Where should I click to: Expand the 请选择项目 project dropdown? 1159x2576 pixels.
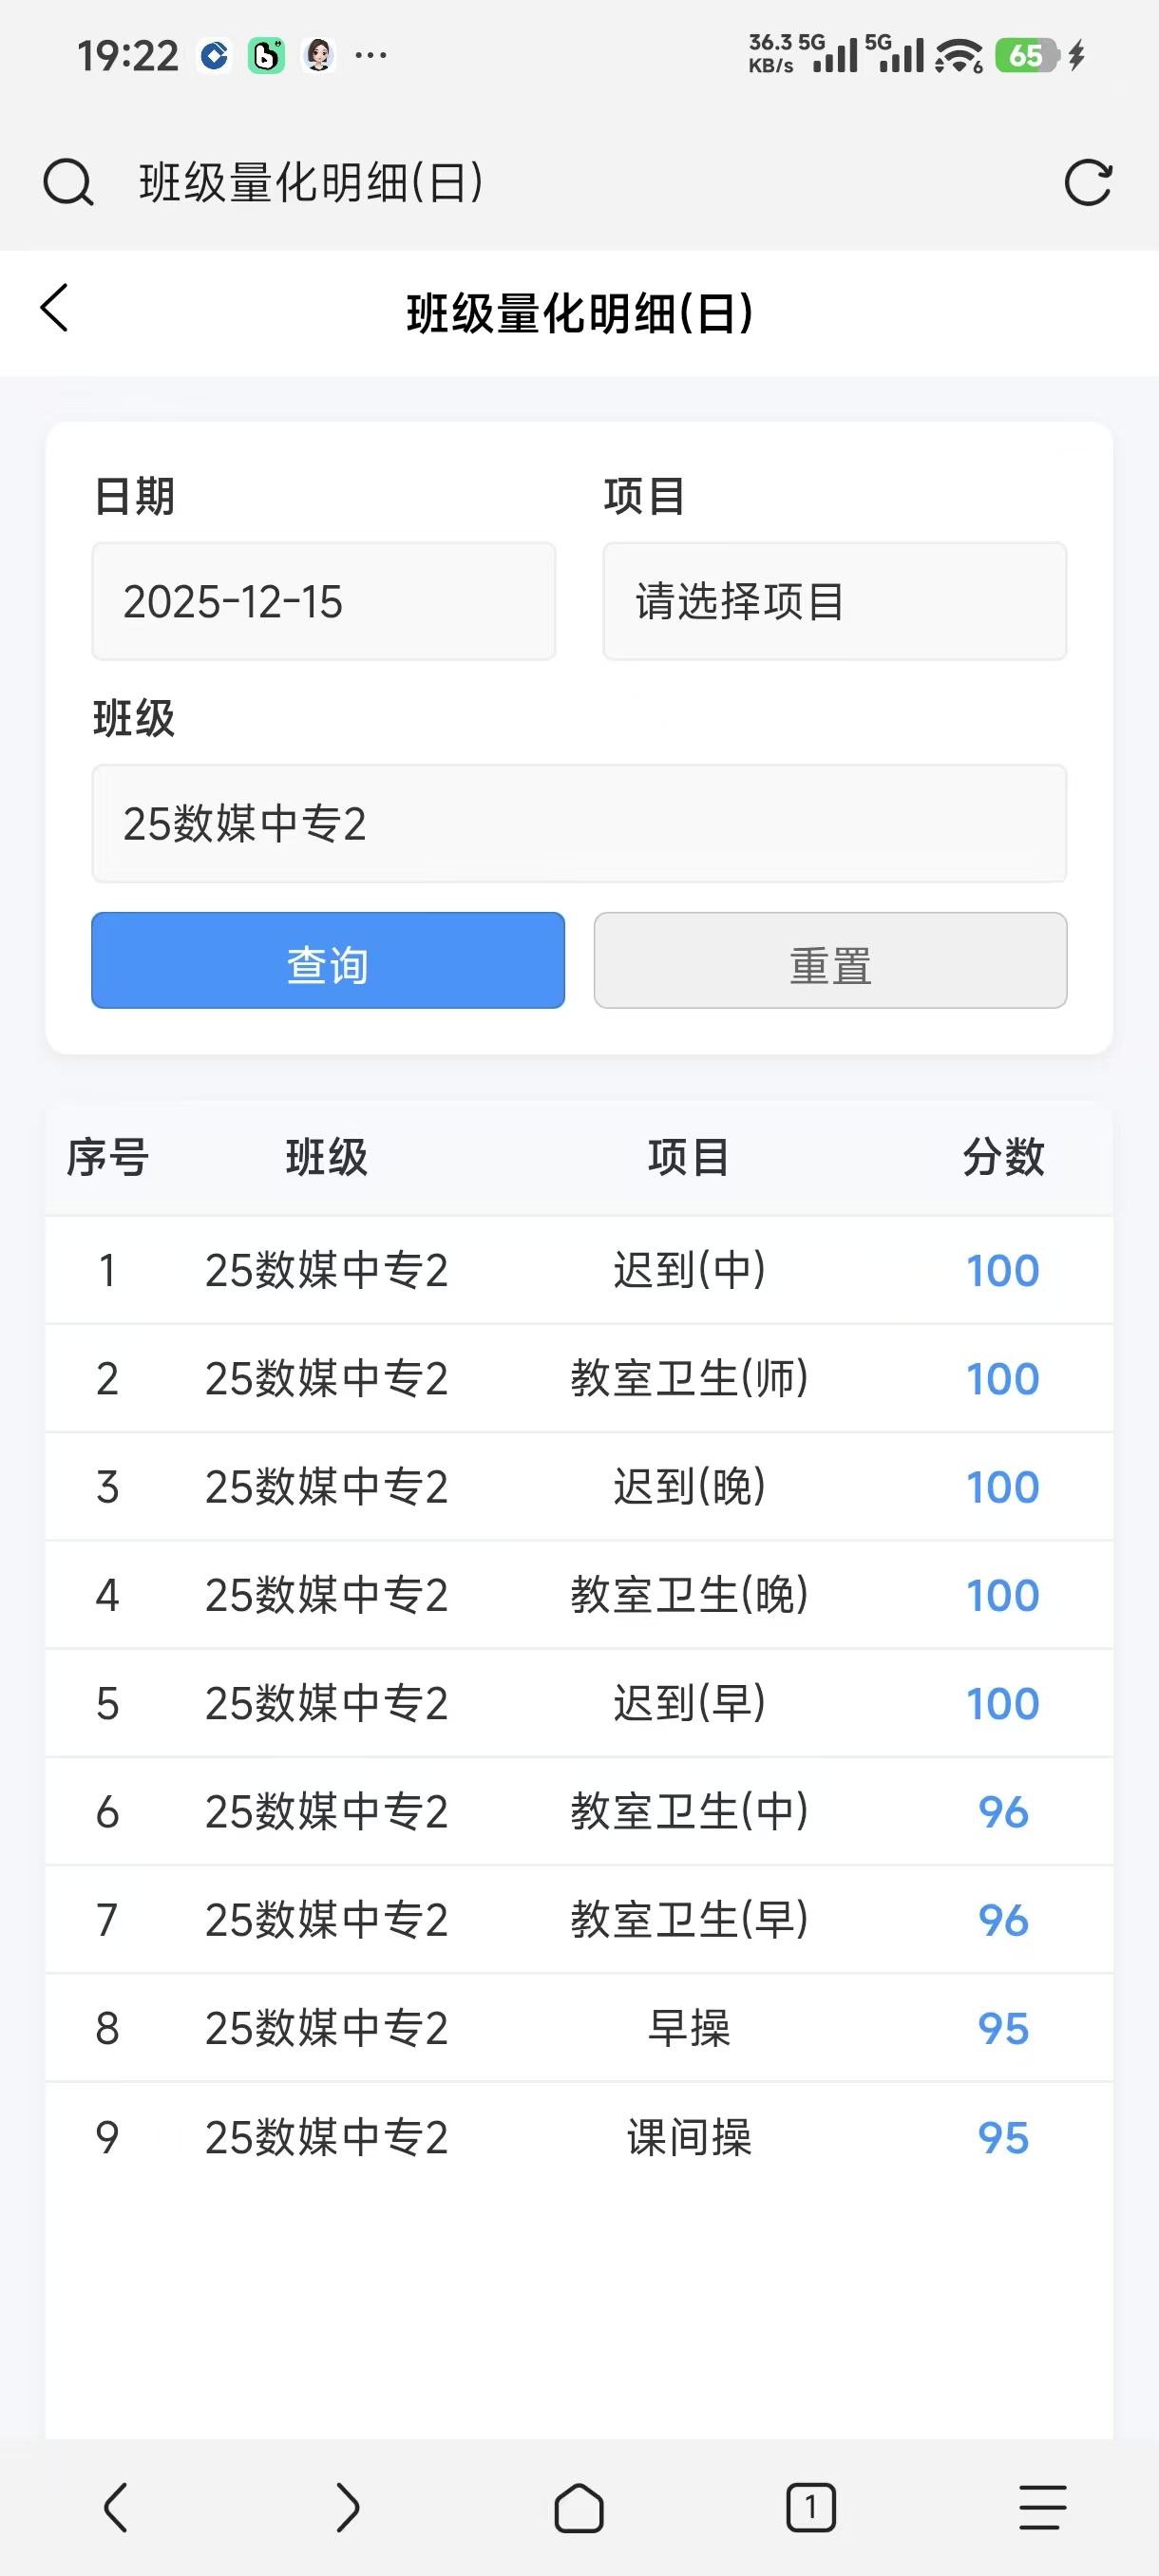point(834,602)
